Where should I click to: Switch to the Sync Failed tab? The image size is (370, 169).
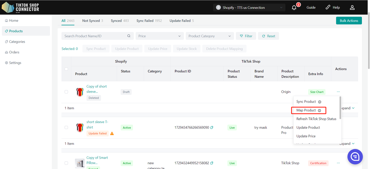pos(149,21)
